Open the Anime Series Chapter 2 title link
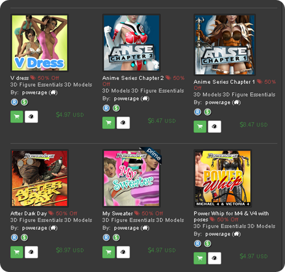 click(x=133, y=78)
